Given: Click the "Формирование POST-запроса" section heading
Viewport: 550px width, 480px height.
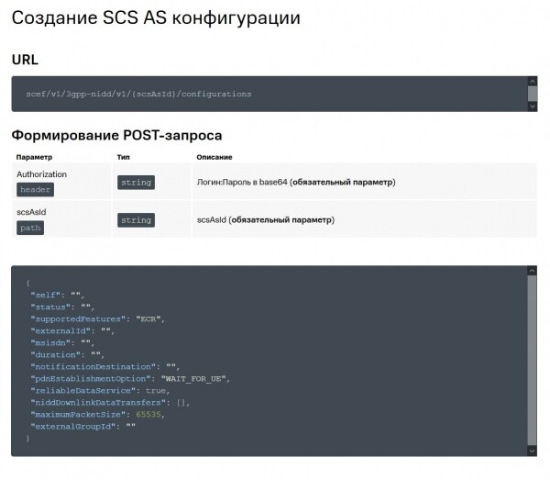Looking at the screenshot, I should 116,135.
